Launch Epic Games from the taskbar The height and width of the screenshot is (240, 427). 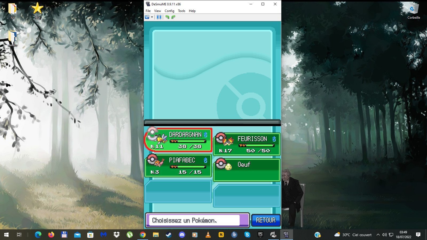[x=260, y=235]
